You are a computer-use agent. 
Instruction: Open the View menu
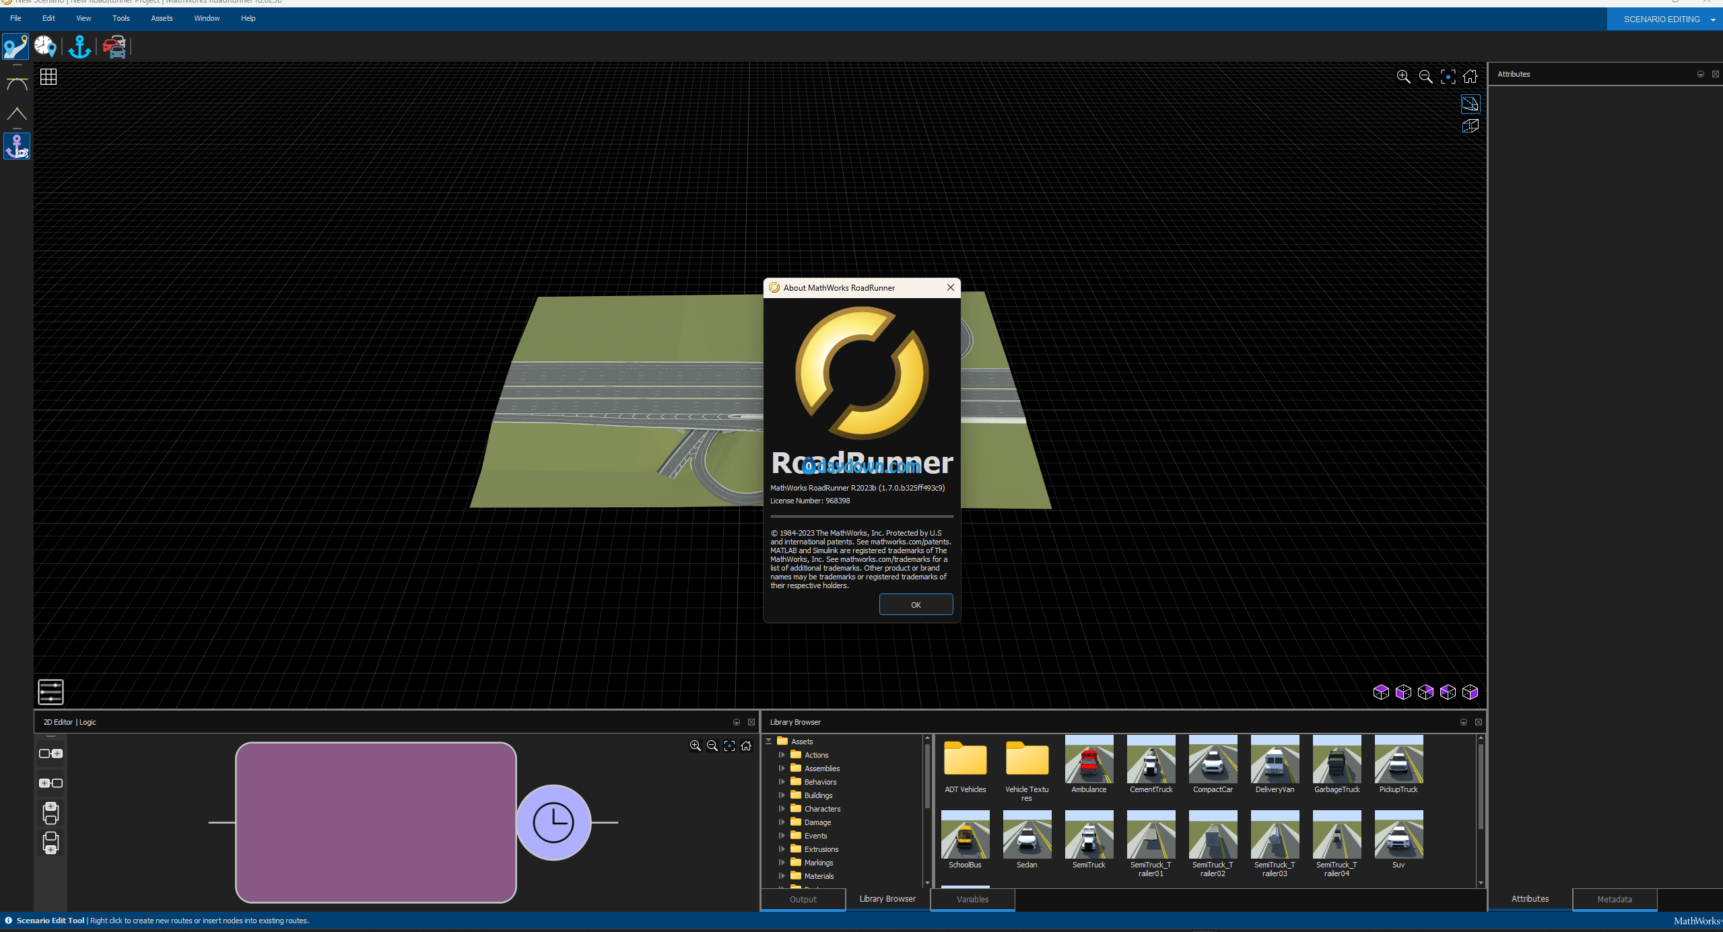(x=83, y=18)
